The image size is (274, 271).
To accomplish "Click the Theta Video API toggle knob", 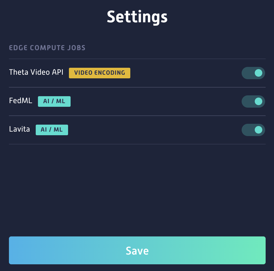I will tap(258, 73).
